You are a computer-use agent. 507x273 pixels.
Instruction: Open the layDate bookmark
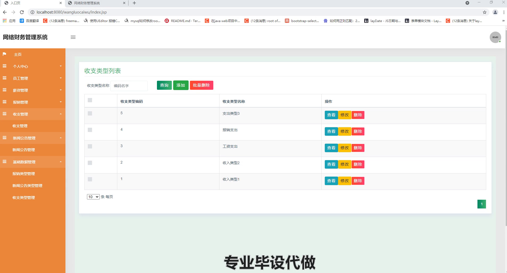point(382,21)
